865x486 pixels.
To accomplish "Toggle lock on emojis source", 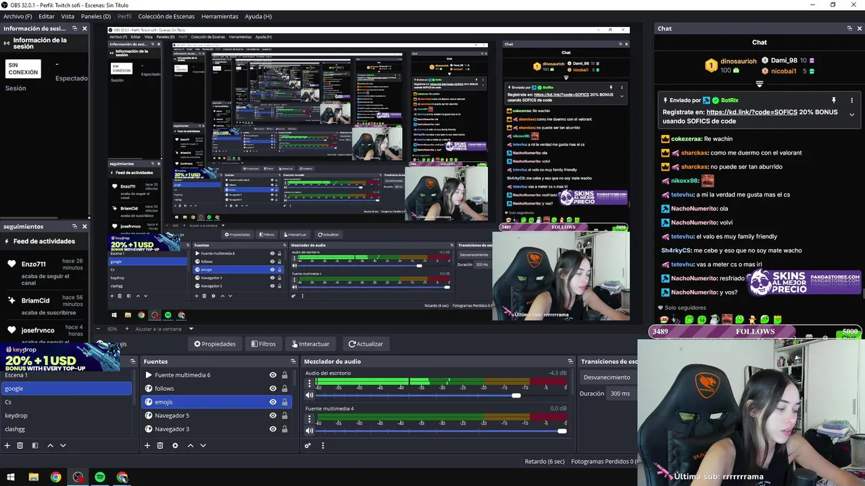I will click(285, 402).
